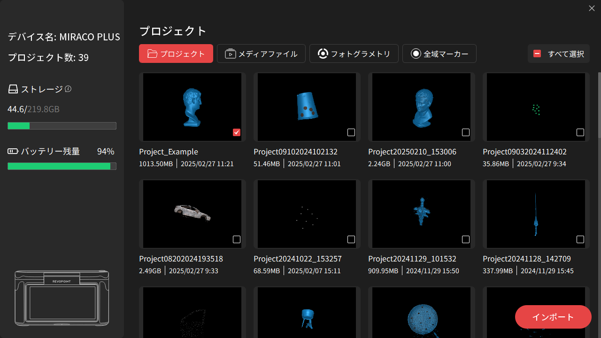This screenshot has height=338, width=601.
Task: Click the red minus icon in すべて選択
Action: 537,54
